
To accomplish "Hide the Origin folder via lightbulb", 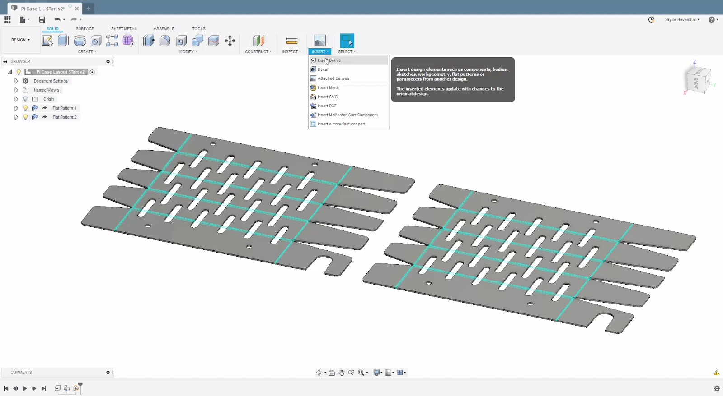I will click(25, 99).
